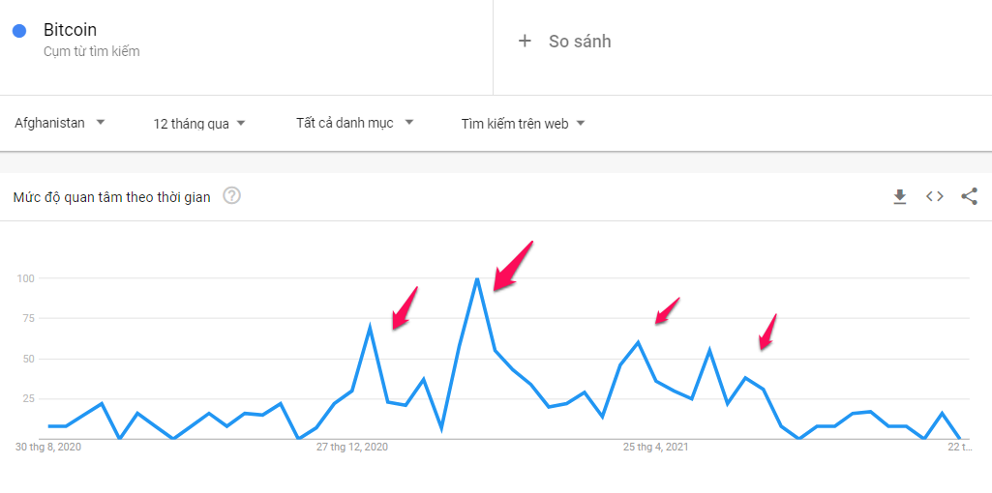Open the help question mark icon
Screen dimensions: 992x493
coord(232,196)
